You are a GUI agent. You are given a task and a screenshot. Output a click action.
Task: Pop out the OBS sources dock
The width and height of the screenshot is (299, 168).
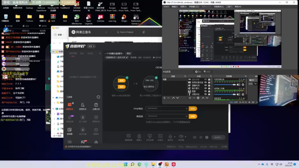click(211, 76)
